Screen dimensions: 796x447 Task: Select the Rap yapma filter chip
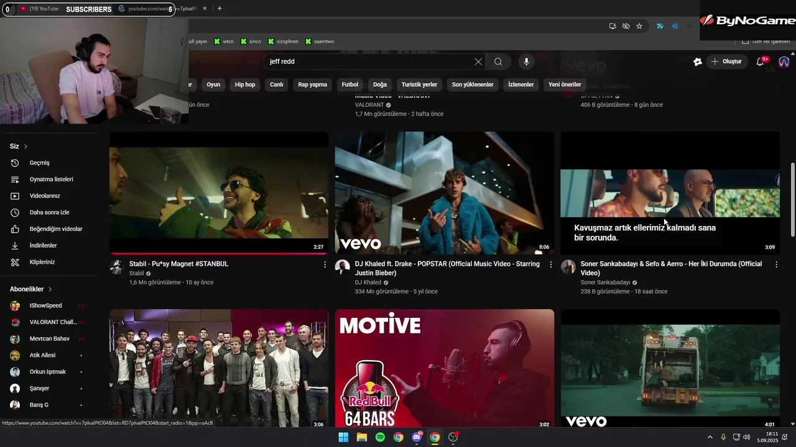point(312,84)
